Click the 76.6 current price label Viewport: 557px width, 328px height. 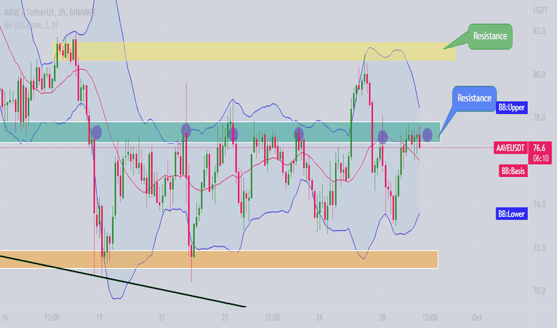click(539, 147)
